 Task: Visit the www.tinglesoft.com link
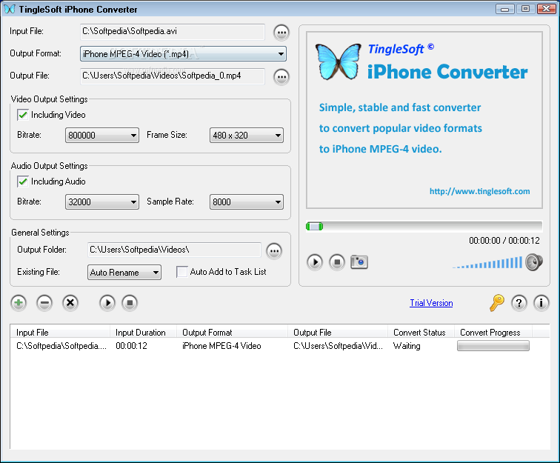pyautogui.click(x=480, y=191)
